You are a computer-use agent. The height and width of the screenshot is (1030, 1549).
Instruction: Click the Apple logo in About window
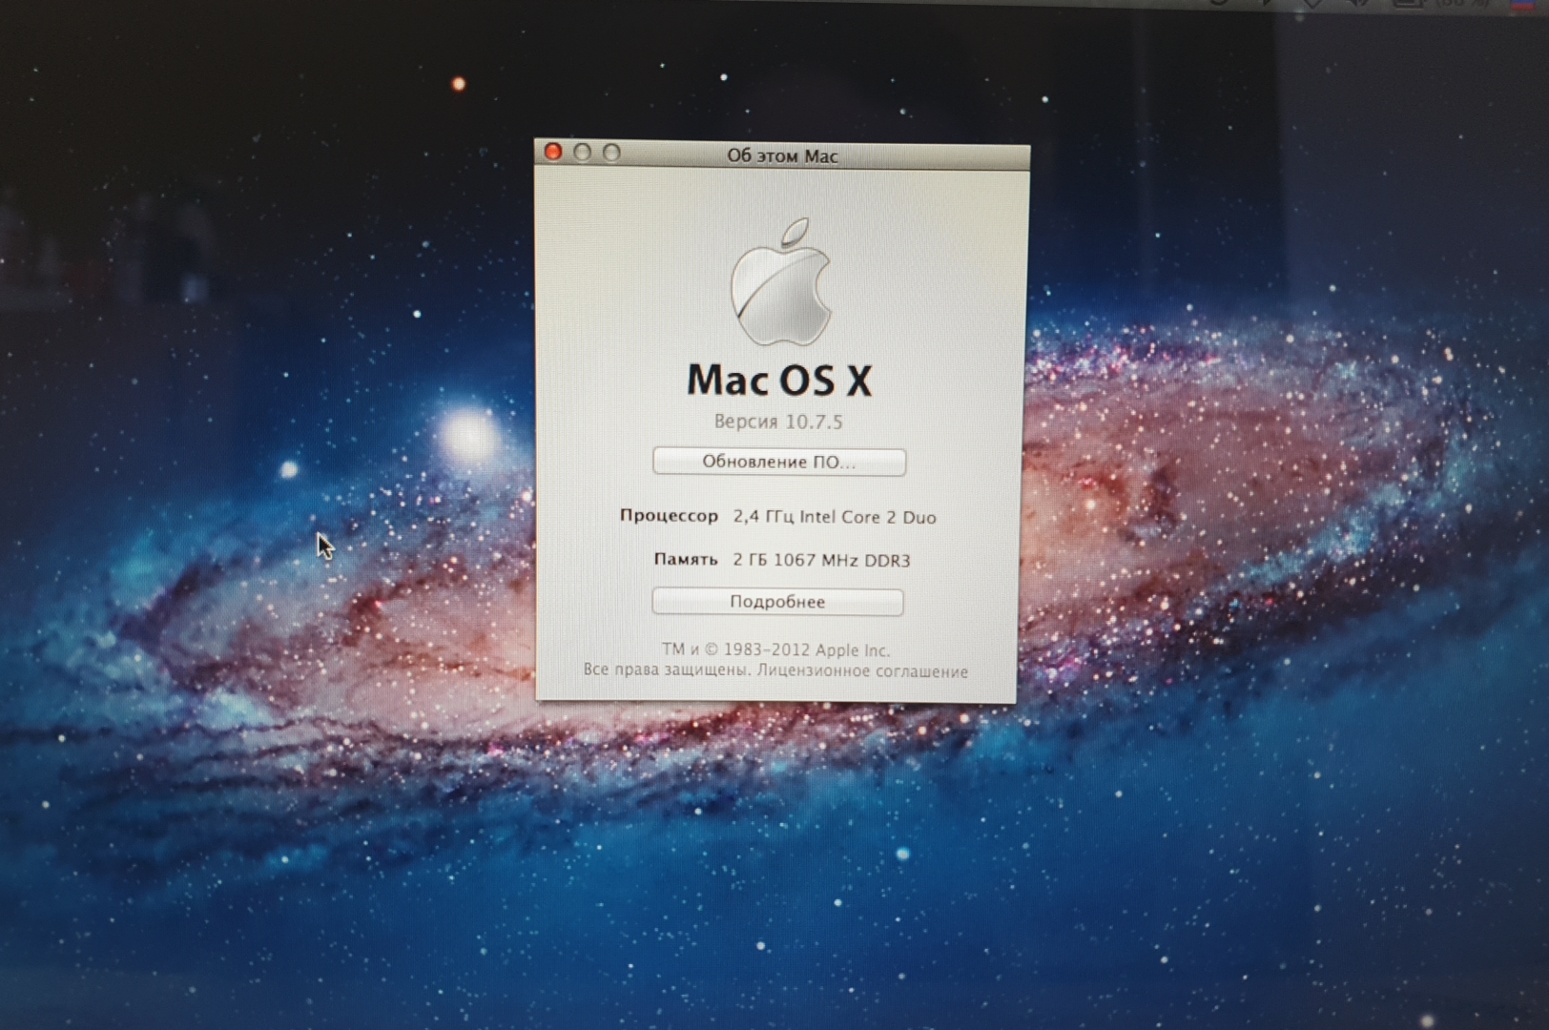(x=780, y=282)
